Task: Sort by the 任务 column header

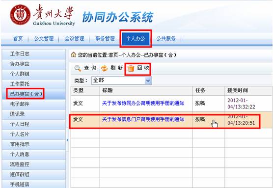Action: tap(209, 90)
